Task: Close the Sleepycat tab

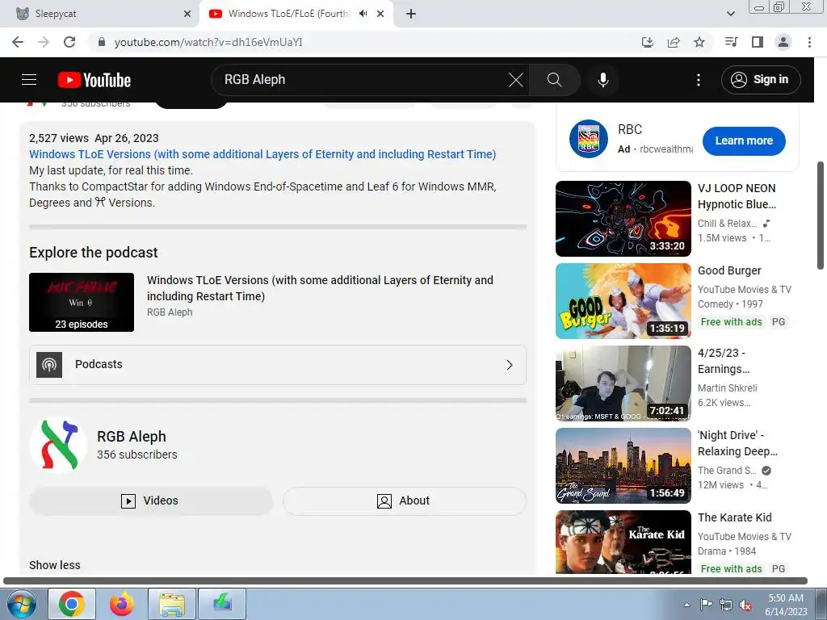Action: [x=187, y=14]
